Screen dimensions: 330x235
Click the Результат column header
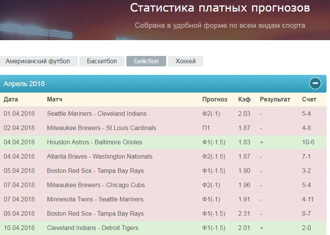[275, 99]
